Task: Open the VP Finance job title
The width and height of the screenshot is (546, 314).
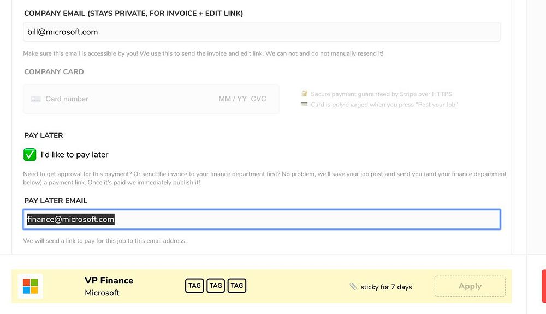Action: point(109,281)
